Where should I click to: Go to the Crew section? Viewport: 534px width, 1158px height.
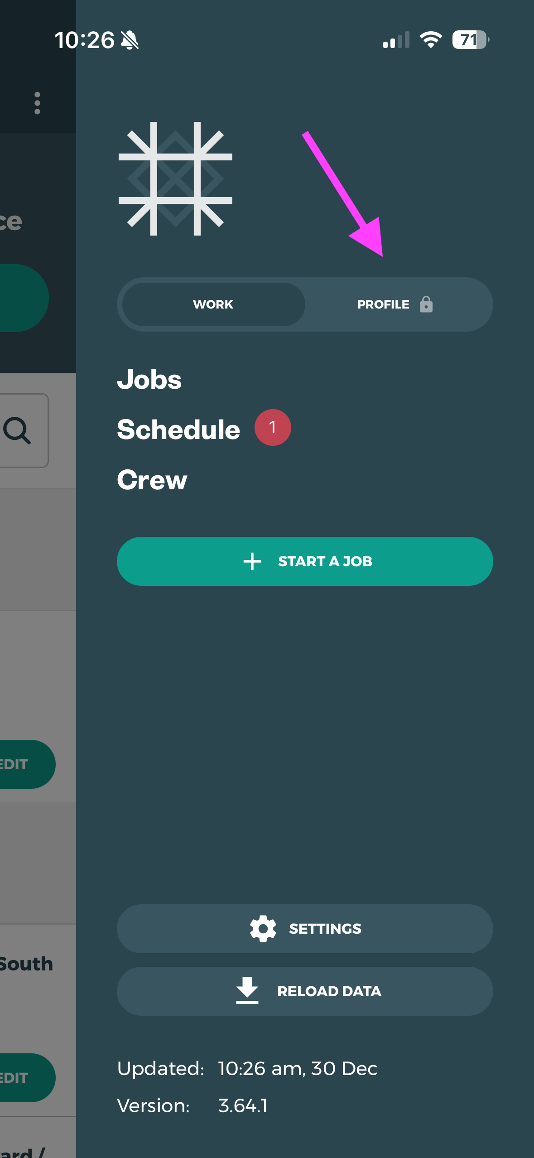(x=152, y=480)
